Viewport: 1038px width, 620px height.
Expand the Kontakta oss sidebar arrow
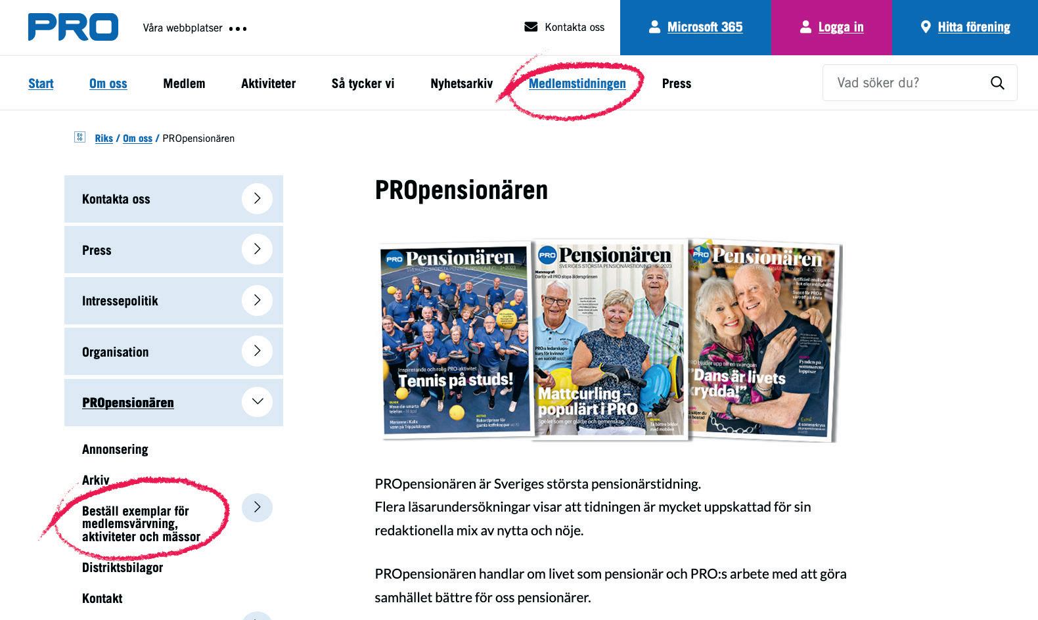(x=257, y=198)
